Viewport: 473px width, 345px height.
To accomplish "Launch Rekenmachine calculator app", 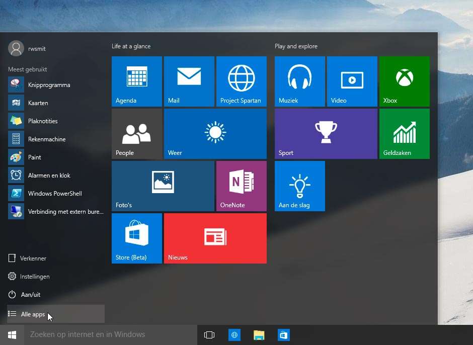I will (56, 139).
